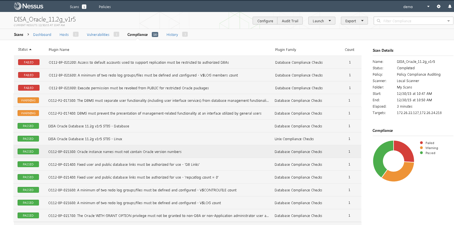Screen dimensions: 454x225
Task: Click in the Filter Compliance field
Action: [413, 21]
